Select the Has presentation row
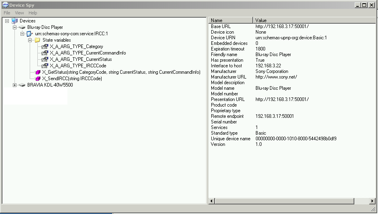 [x=292, y=60]
